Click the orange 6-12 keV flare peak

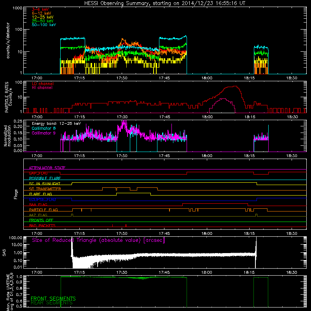(122, 39)
